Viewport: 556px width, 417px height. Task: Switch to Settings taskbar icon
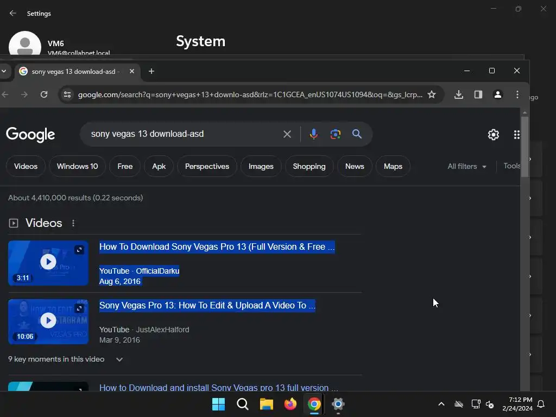[338, 404]
